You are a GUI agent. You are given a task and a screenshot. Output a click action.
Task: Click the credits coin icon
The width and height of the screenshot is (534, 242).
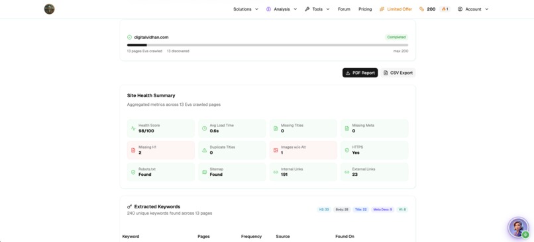[x=421, y=9]
